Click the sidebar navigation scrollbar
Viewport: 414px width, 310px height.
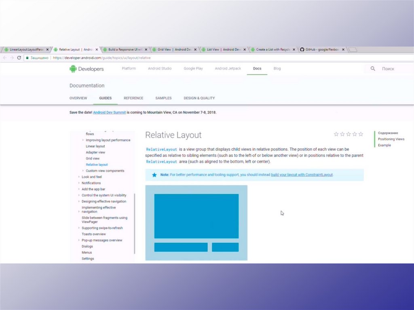(x=135, y=224)
